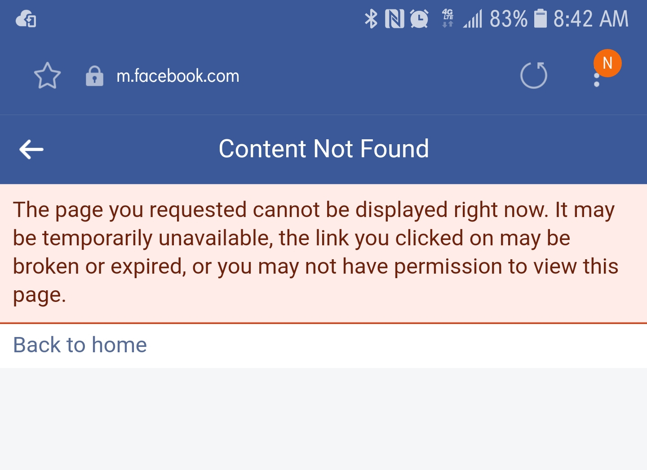Tap the pink error message box
Screen dimensions: 647x470
323,253
